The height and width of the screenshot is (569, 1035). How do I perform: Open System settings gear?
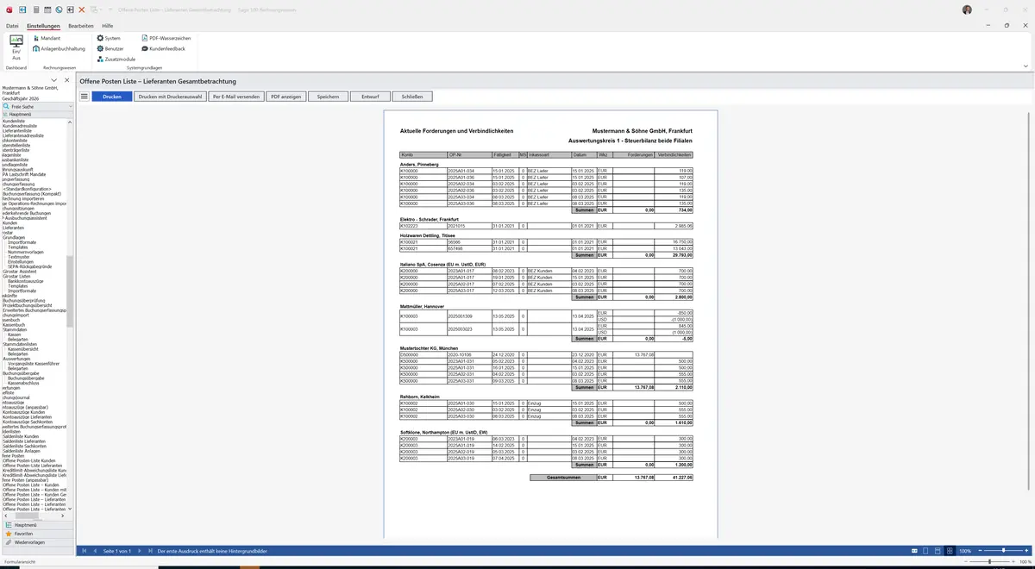click(x=109, y=38)
